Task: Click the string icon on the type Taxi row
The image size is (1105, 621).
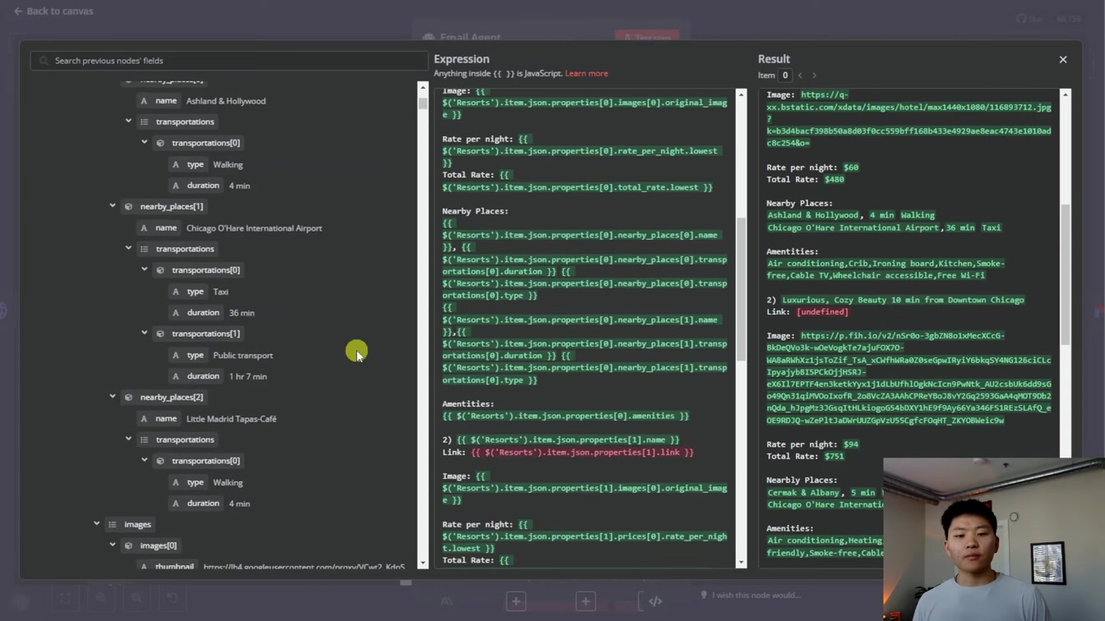Action: point(176,292)
